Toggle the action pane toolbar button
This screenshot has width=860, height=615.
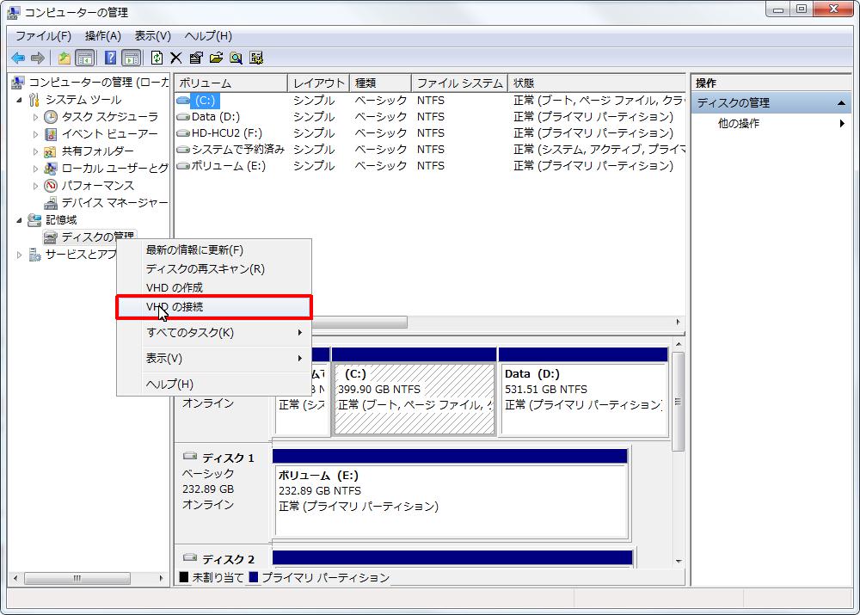point(131,58)
